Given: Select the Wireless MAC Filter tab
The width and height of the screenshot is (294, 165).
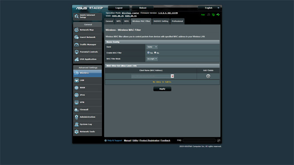Looking at the screenshot, I should (x=141, y=21).
